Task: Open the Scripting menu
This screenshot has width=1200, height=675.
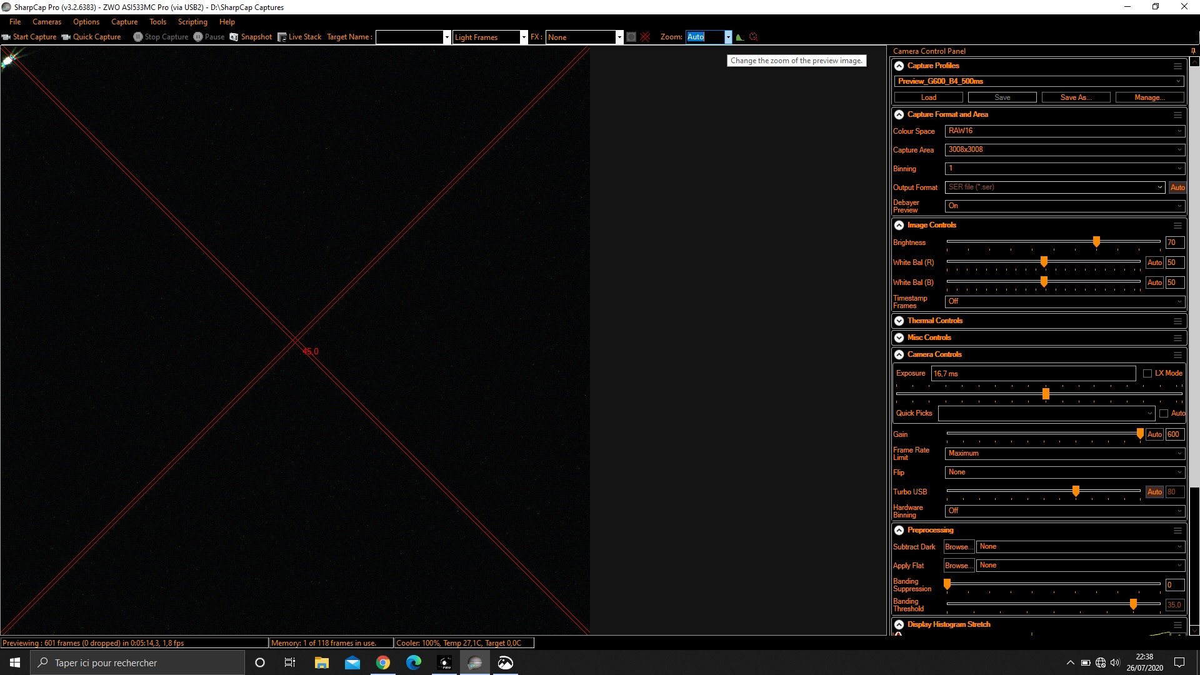Action: point(192,22)
